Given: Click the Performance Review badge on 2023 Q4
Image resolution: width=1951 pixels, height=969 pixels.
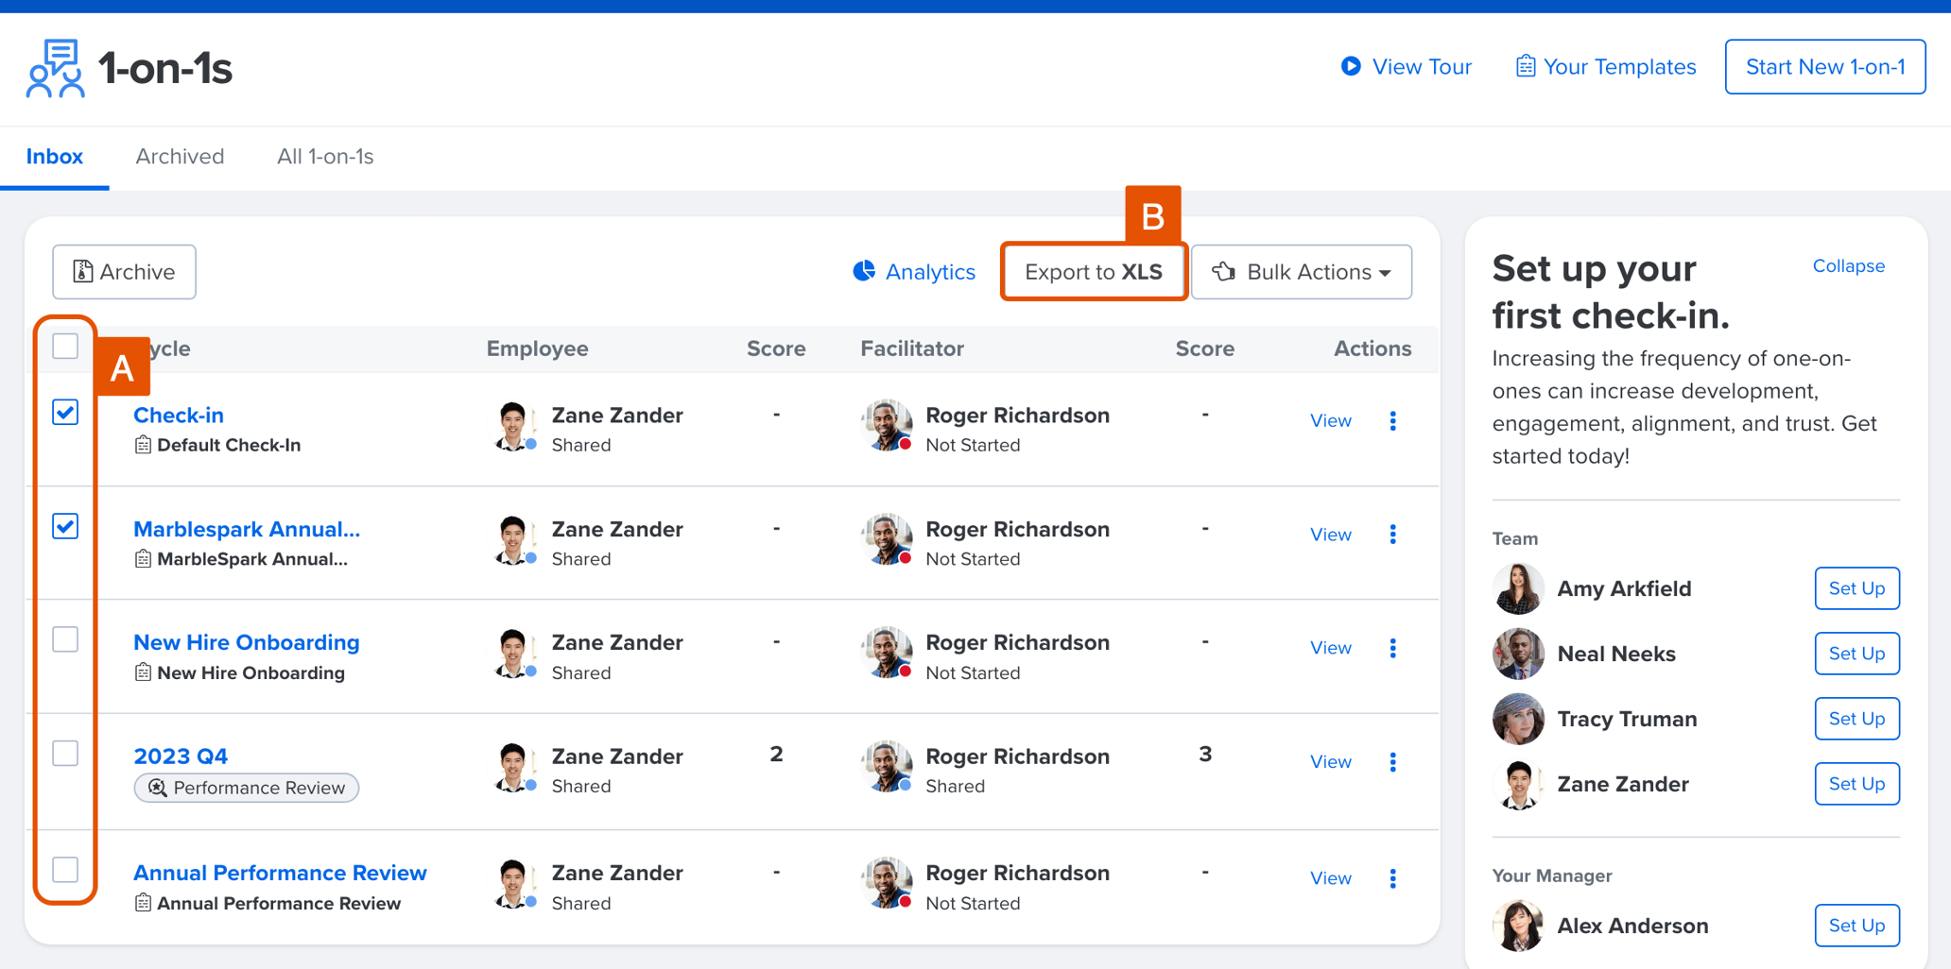Looking at the screenshot, I should point(247,788).
